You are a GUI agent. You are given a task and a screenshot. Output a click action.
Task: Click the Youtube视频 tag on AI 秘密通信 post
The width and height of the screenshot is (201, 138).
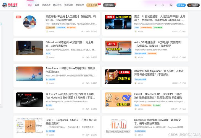pos(146,28)
